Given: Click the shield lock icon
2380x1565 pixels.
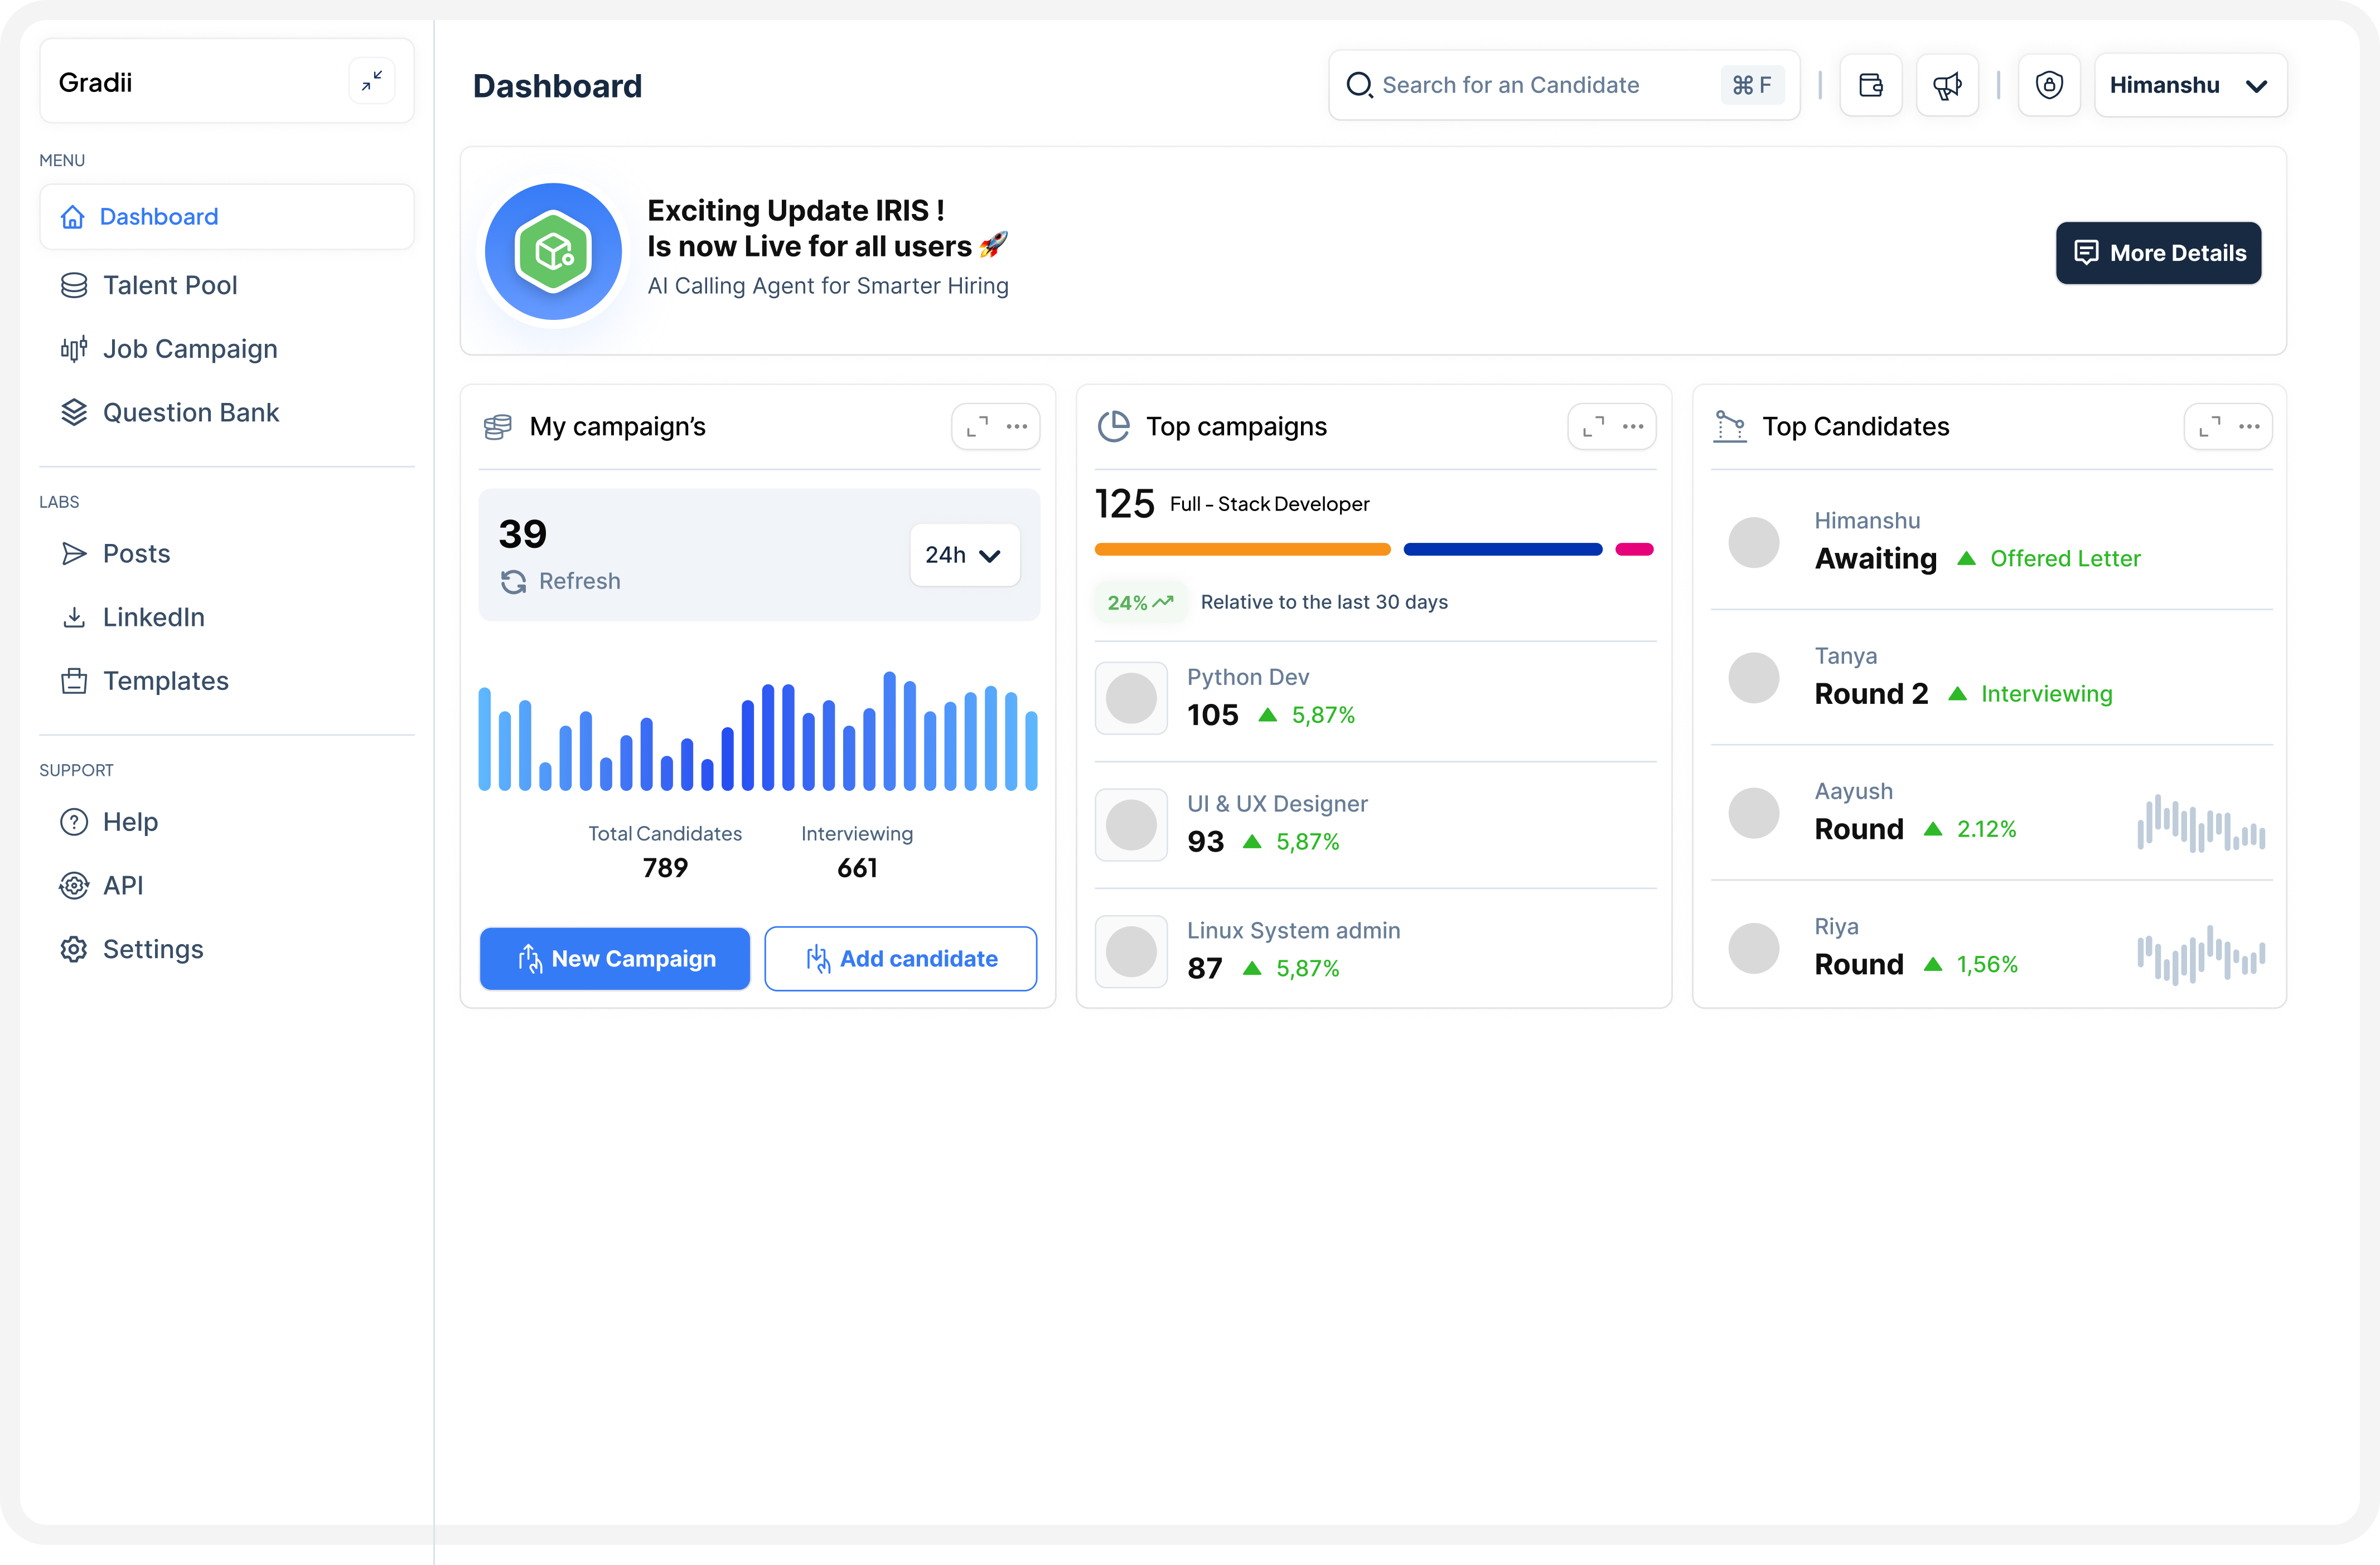Looking at the screenshot, I should 2049,86.
